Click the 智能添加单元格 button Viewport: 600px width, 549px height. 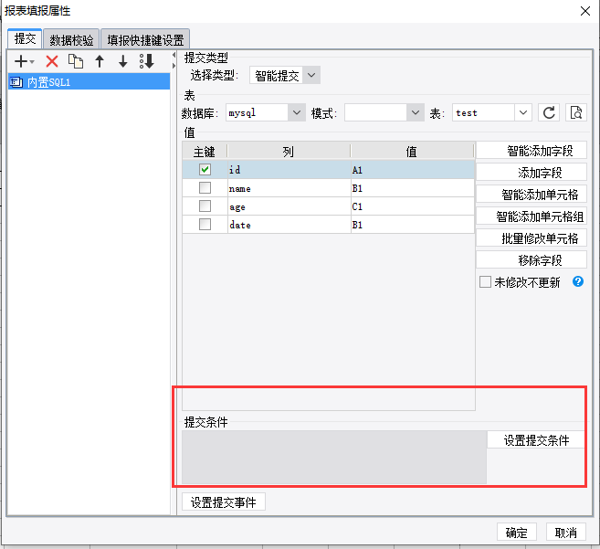tap(532, 194)
